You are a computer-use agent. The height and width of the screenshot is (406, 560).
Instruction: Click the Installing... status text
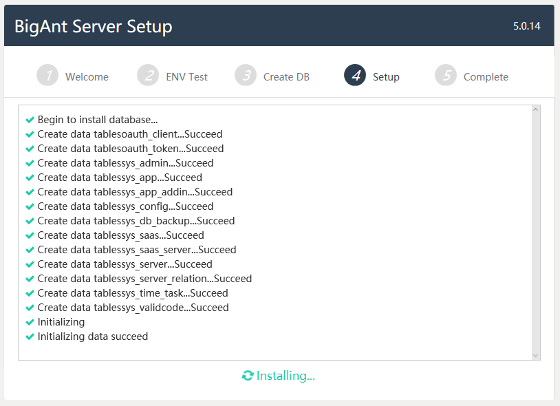pos(286,376)
